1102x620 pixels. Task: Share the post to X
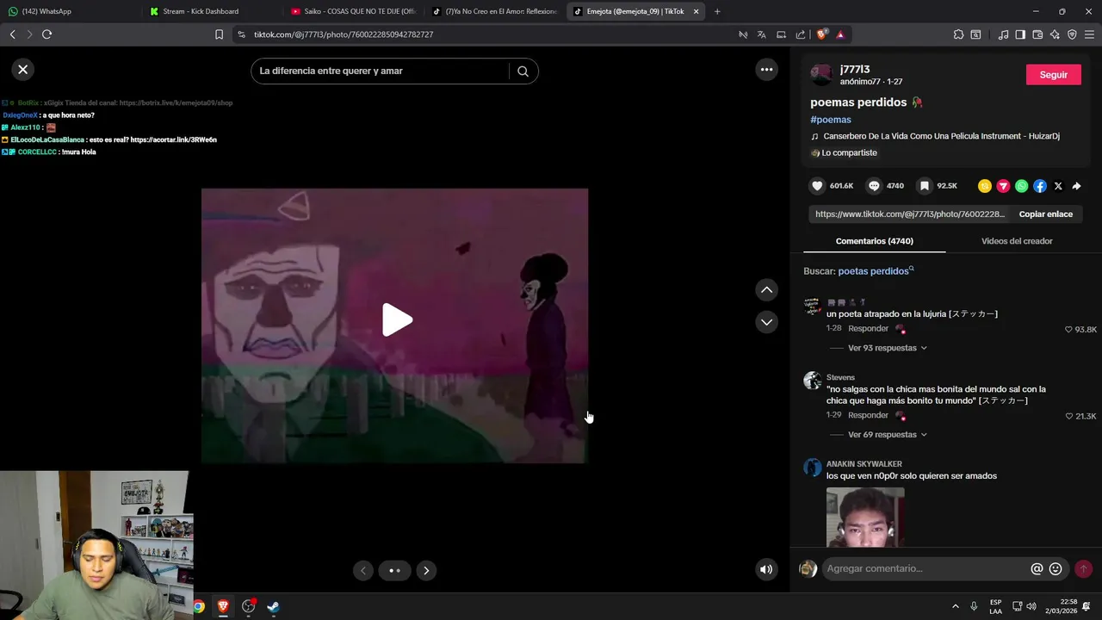[1058, 186]
